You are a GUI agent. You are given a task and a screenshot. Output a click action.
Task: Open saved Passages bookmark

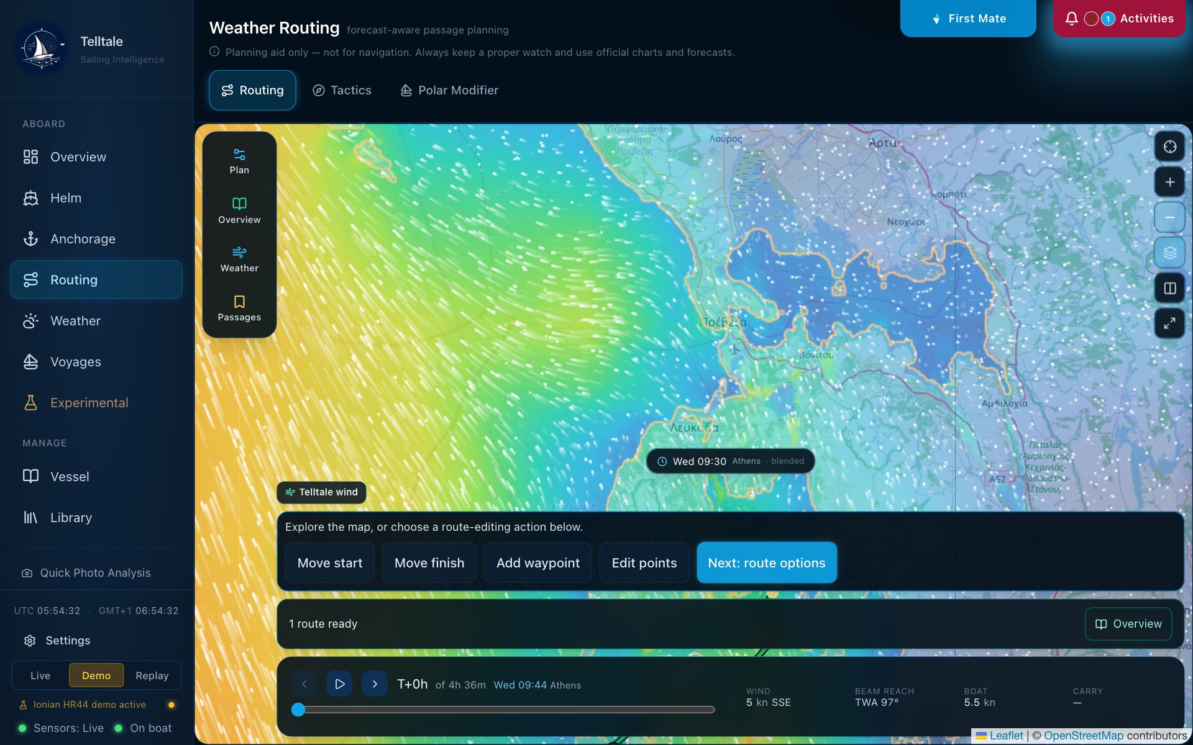[239, 309]
